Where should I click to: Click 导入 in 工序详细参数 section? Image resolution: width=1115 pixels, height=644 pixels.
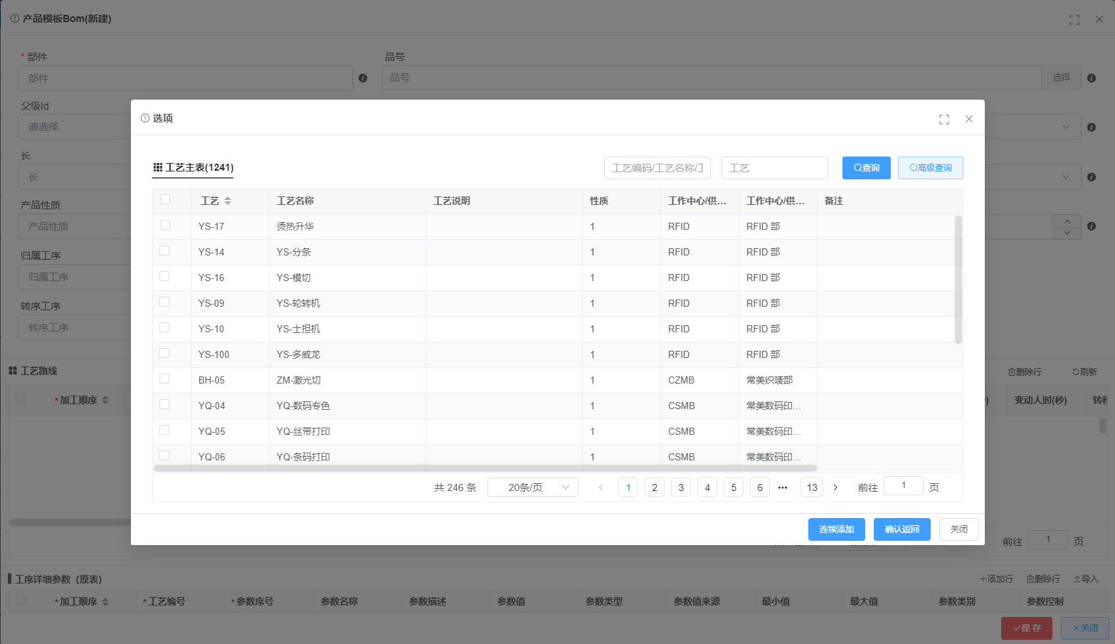pos(1086,579)
